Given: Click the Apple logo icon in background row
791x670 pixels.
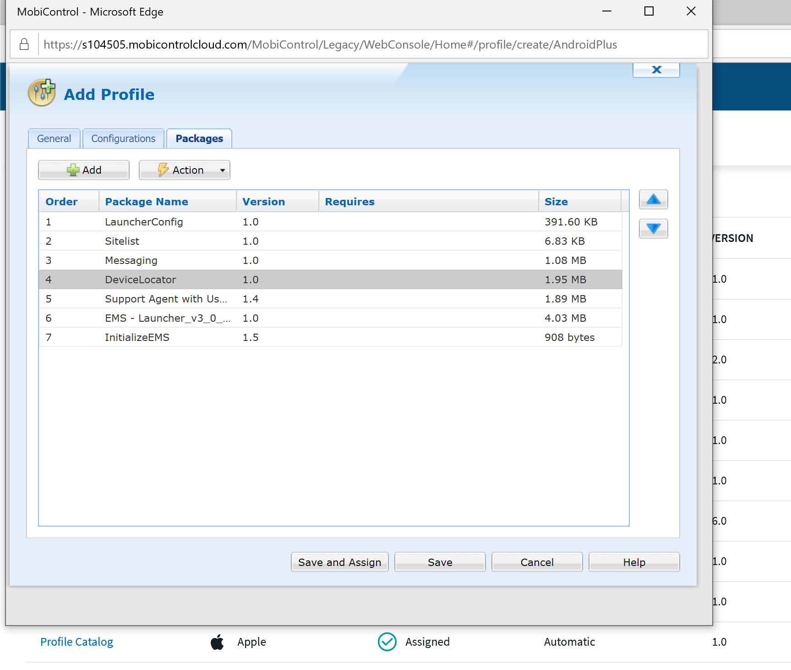Looking at the screenshot, I should 218,642.
